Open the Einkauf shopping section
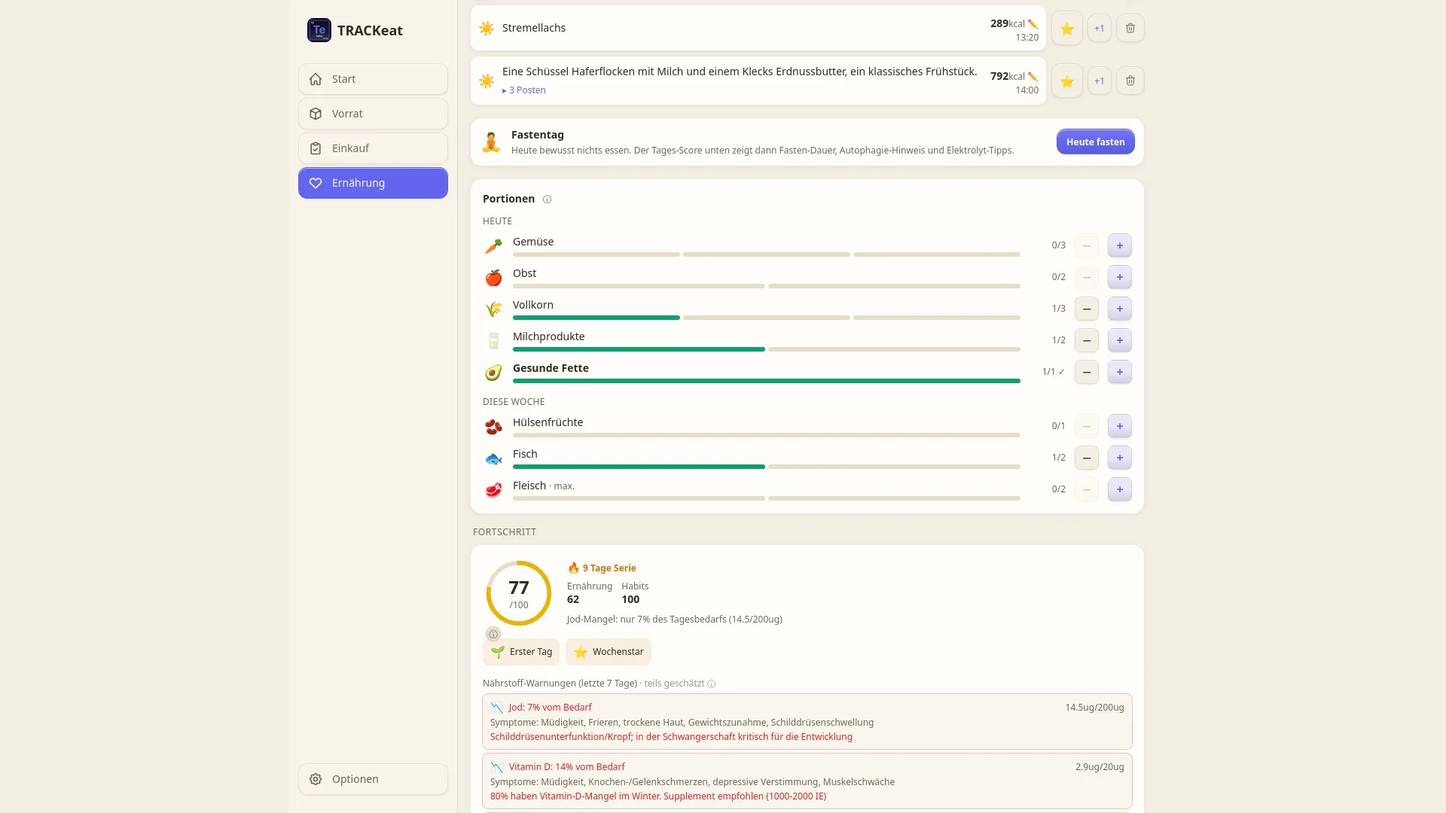This screenshot has width=1446, height=813. pyautogui.click(x=373, y=148)
